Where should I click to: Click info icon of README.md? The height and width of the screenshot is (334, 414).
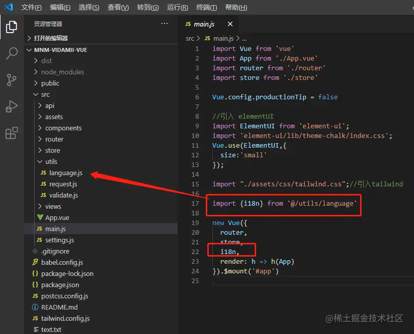tap(35, 307)
